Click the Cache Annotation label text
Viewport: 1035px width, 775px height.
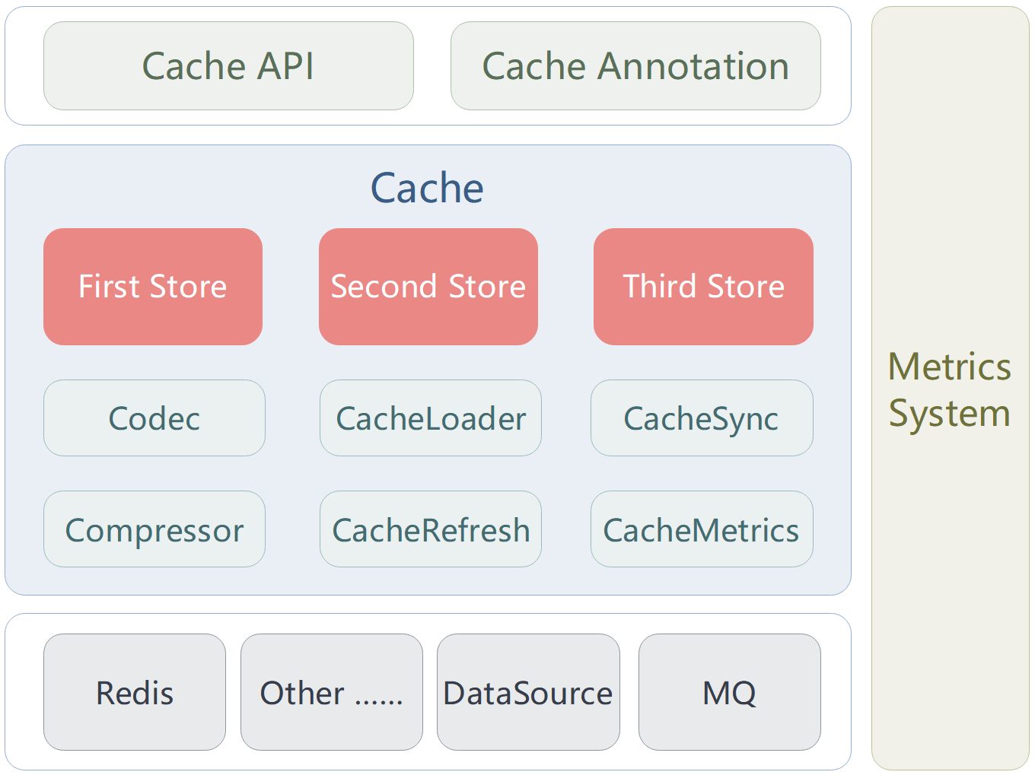click(x=635, y=66)
